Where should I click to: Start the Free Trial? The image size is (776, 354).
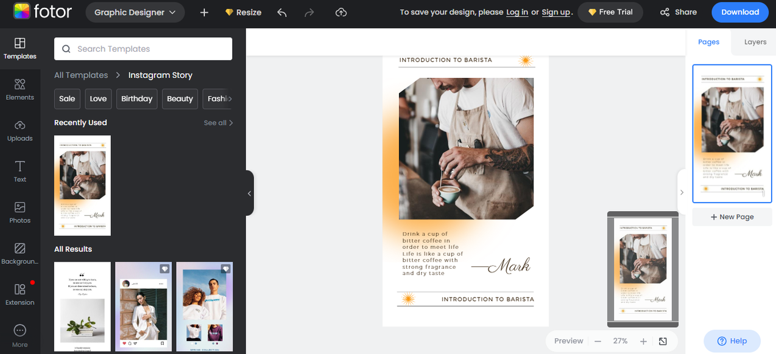[610, 12]
